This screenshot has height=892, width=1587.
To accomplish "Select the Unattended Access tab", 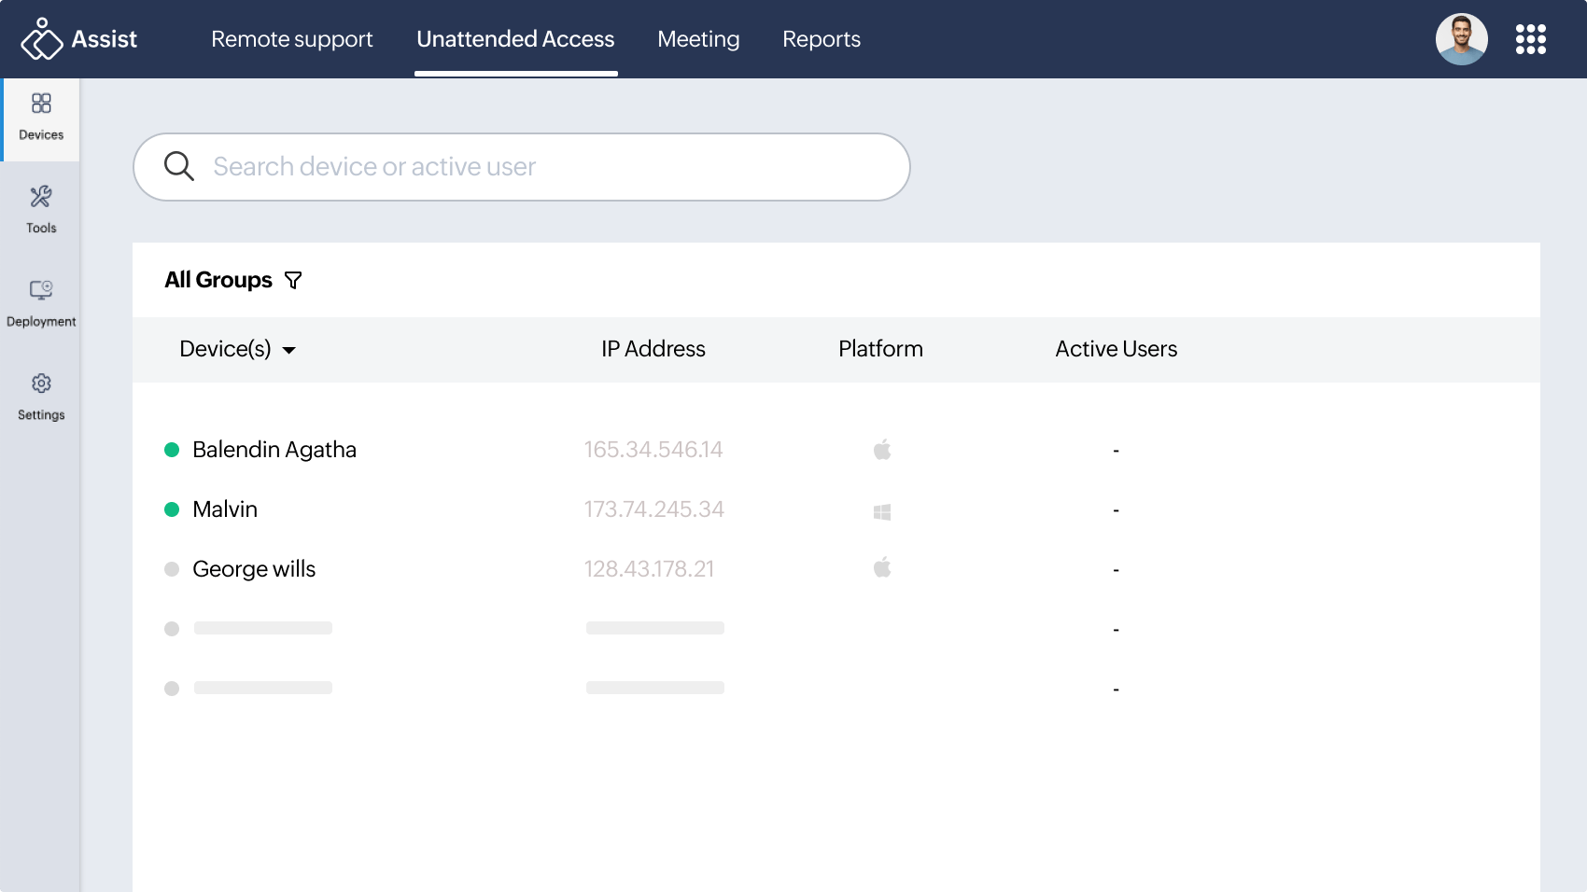I will click(x=515, y=39).
